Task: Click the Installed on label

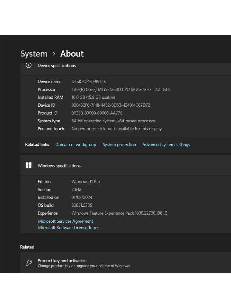Action: 48,197
